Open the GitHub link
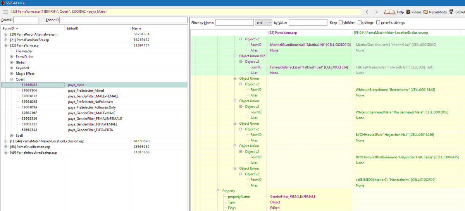Viewport: 465px width, 211px height. click(x=457, y=12)
